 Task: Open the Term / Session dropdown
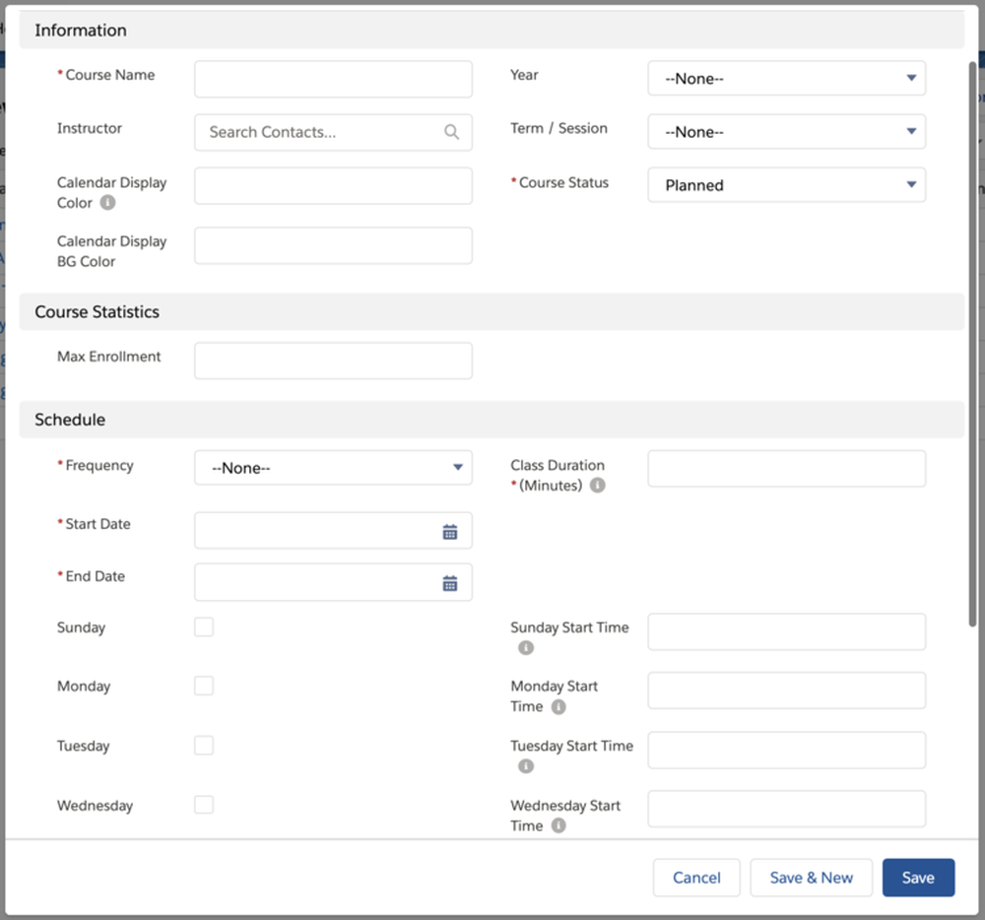click(x=786, y=132)
